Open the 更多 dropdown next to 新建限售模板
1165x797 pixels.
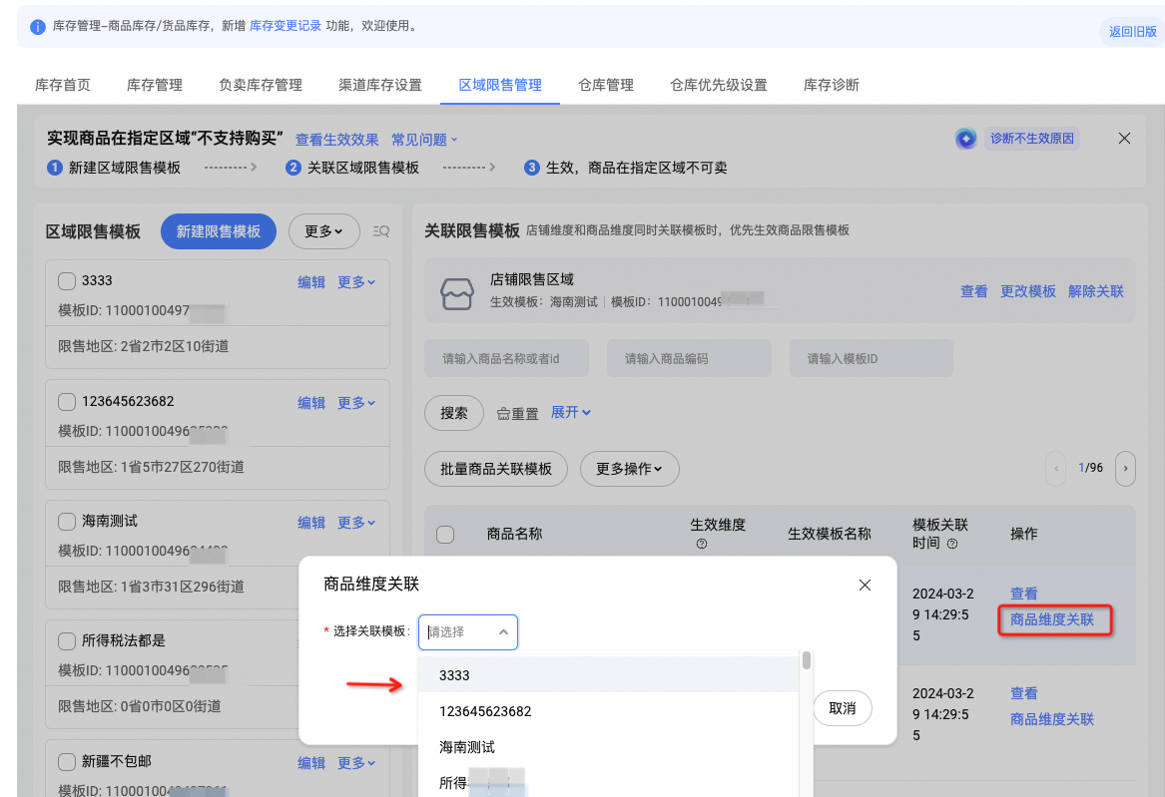323,231
